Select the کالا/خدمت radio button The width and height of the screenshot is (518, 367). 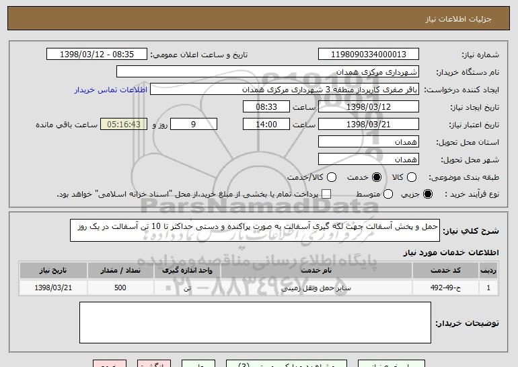coord(332,177)
